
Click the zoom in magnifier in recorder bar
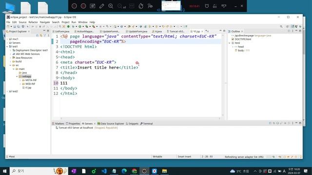coord(111,6)
